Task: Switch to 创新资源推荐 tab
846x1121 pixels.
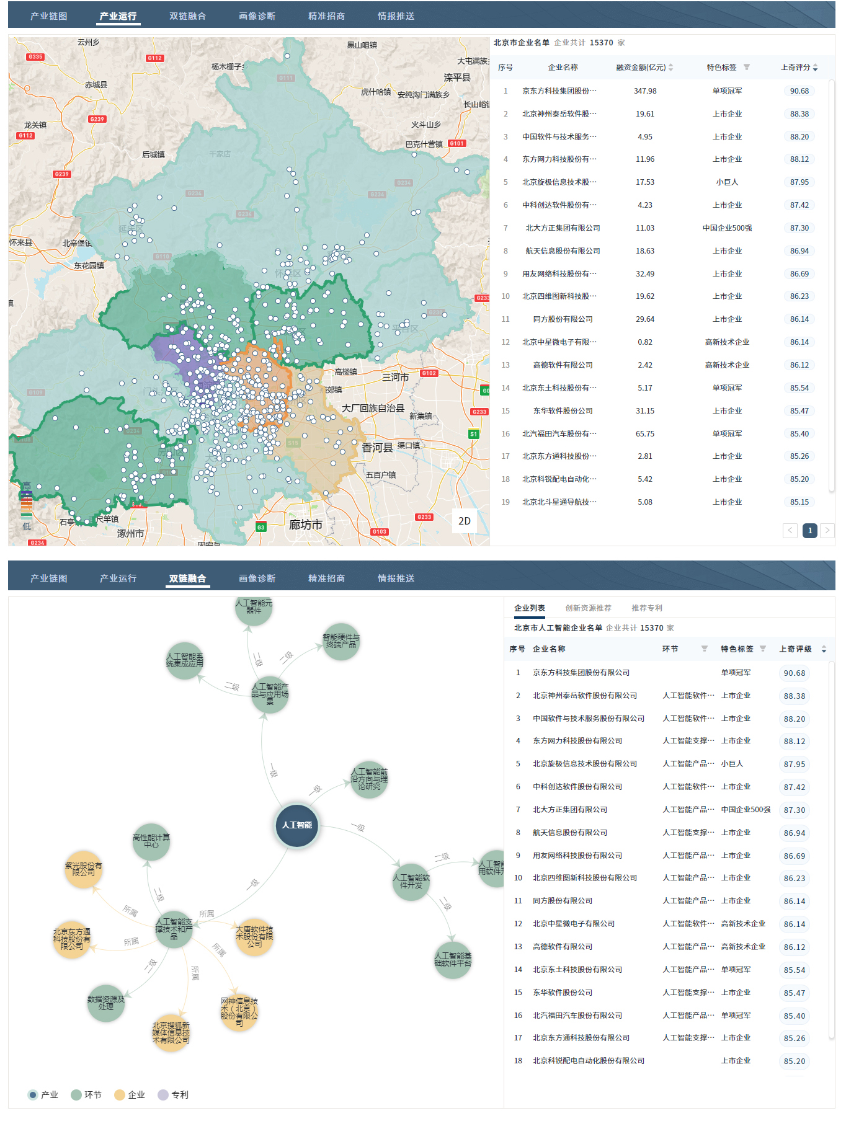Action: (x=588, y=608)
